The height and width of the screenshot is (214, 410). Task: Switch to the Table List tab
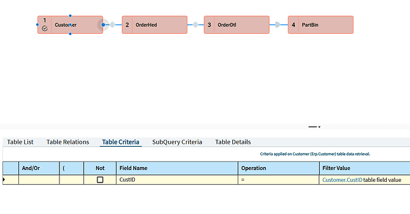(20, 142)
